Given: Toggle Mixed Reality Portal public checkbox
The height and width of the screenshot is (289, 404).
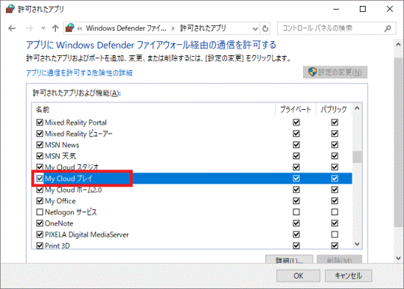Looking at the screenshot, I should [x=335, y=122].
